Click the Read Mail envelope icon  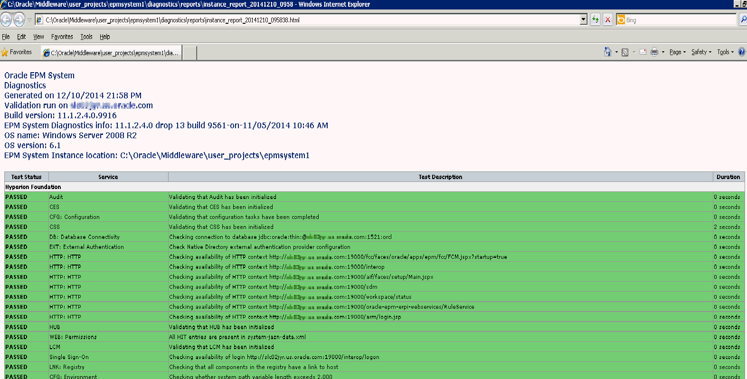[643, 52]
